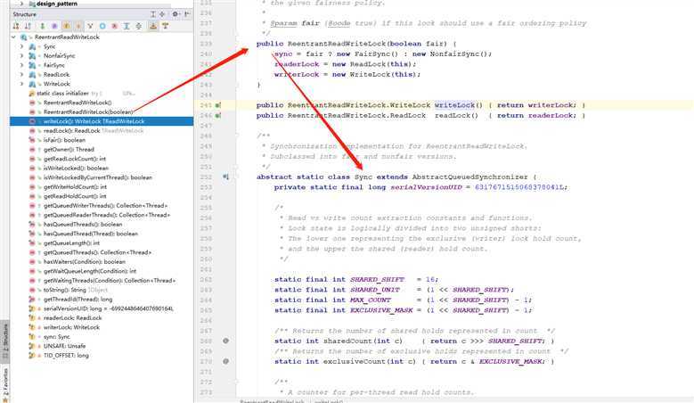Toggle Sort by Visibility in Structure toolbar
This screenshot has width=694, height=403.
coord(16,26)
